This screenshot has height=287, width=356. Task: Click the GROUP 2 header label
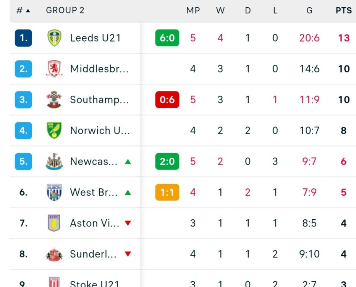(x=65, y=11)
